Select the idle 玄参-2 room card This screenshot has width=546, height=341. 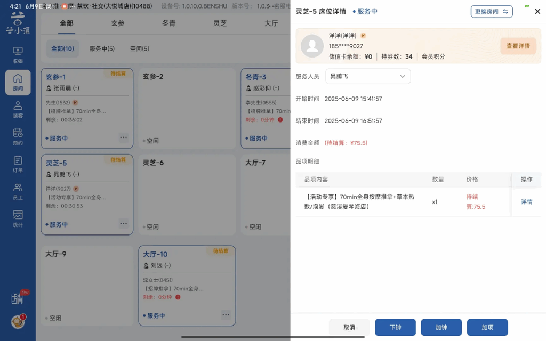coord(187,109)
